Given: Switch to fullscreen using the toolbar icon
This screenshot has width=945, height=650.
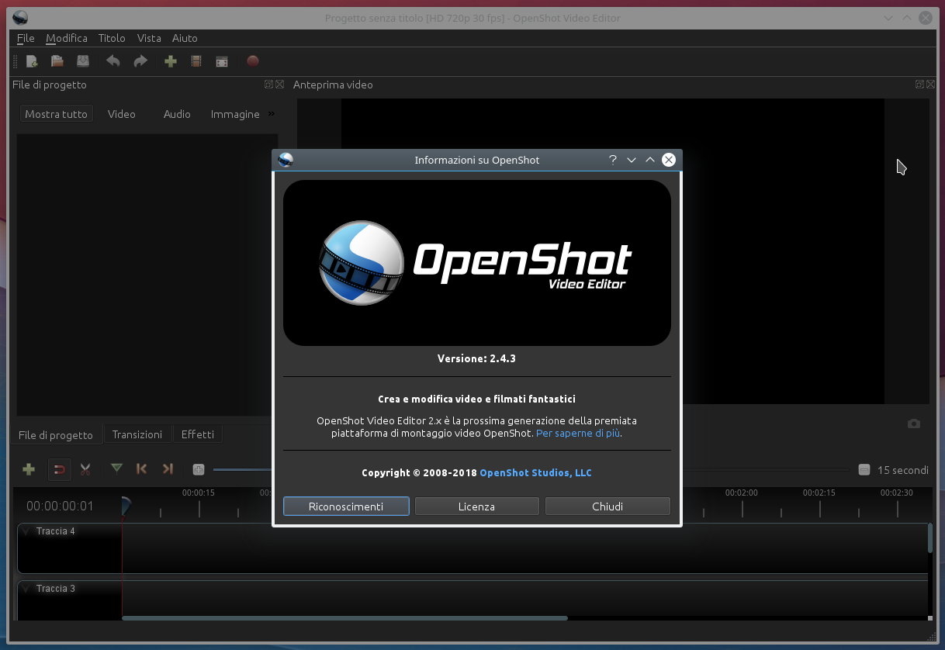Looking at the screenshot, I should [x=222, y=61].
